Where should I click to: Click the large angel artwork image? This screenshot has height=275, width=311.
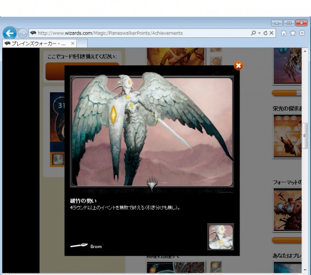pyautogui.click(x=152, y=132)
